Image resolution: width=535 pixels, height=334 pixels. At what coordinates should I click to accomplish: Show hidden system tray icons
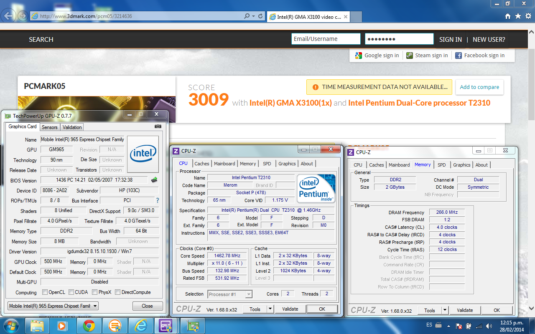pos(449,326)
